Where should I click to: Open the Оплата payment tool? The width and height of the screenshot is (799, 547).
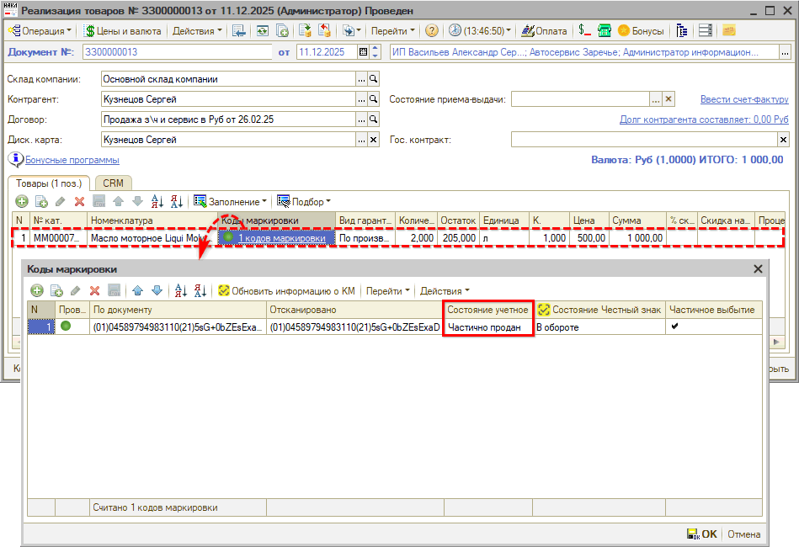(544, 31)
